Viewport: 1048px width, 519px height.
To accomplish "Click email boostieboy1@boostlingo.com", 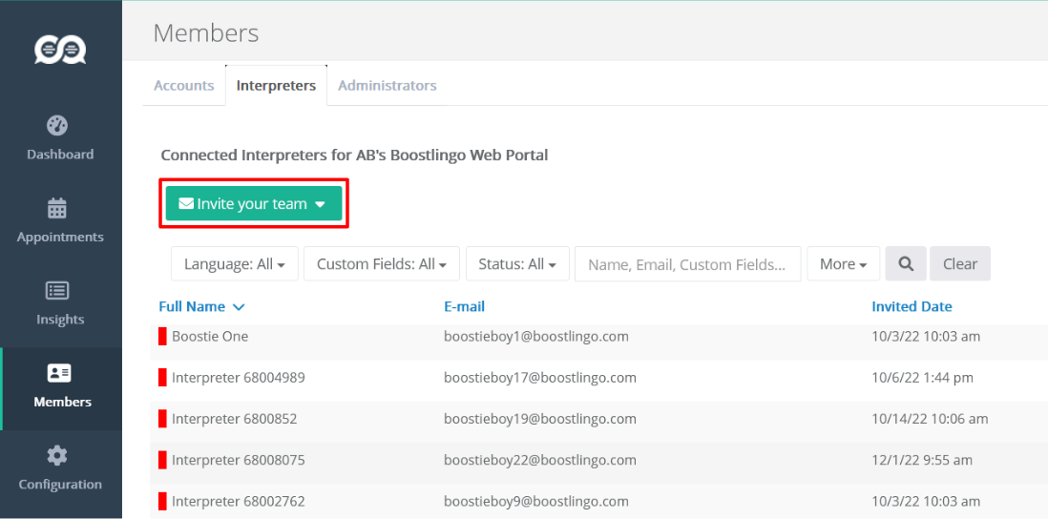I will pyautogui.click(x=536, y=336).
